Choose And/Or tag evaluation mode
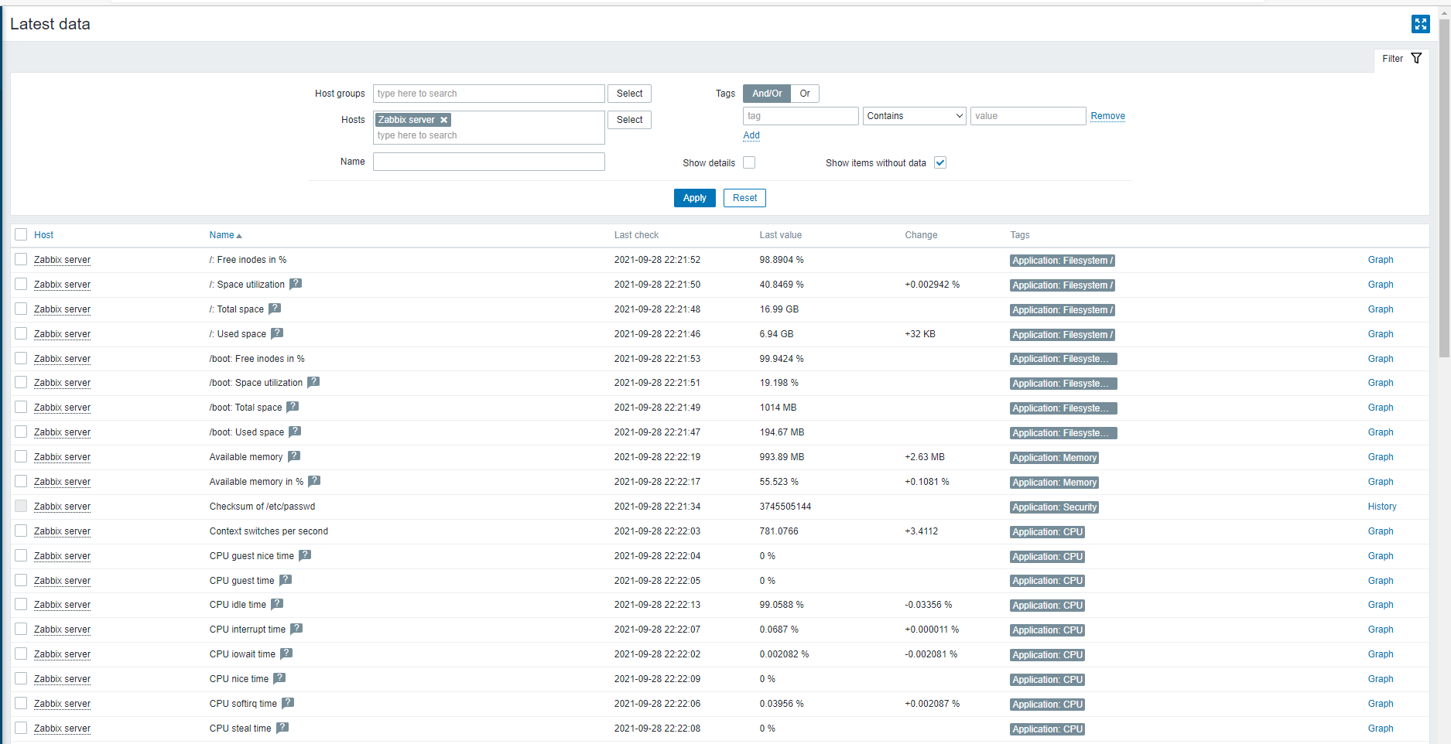Image resolution: width=1451 pixels, height=744 pixels. click(x=767, y=94)
